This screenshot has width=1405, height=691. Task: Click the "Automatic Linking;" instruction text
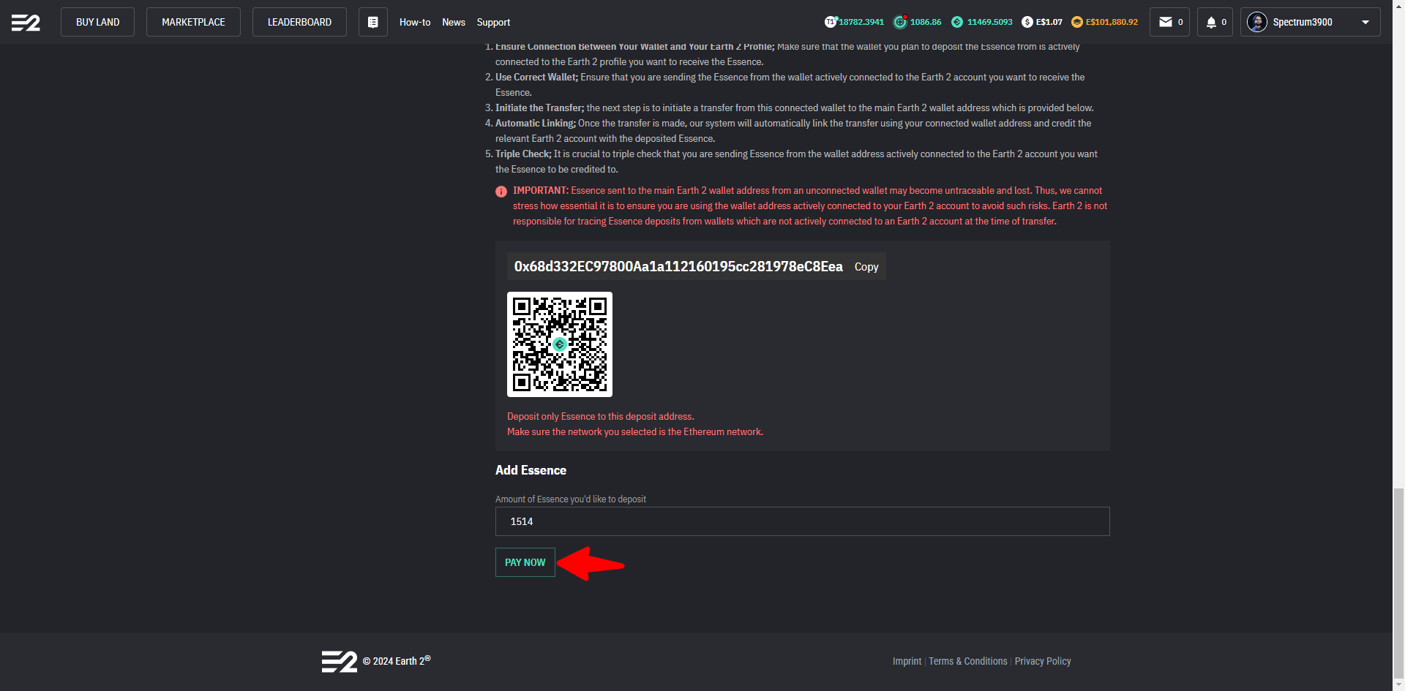[536, 123]
